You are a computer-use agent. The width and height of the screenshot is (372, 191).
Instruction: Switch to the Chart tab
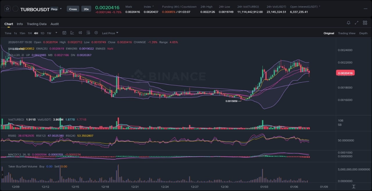pyautogui.click(x=9, y=24)
